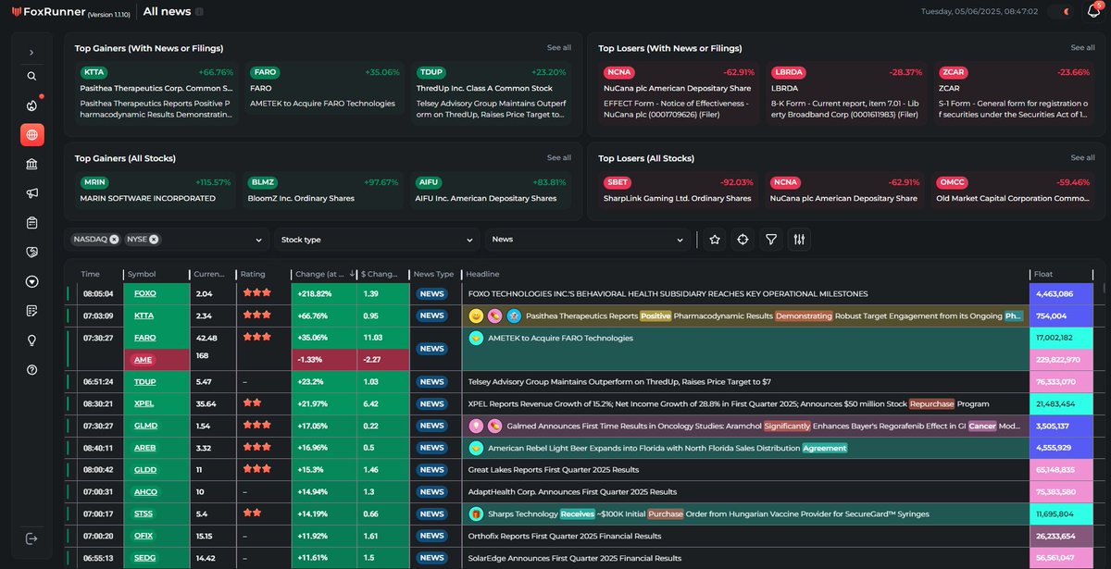The width and height of the screenshot is (1111, 569).
Task: Open the SBET SharpLink Gaming card
Action: 678,191
